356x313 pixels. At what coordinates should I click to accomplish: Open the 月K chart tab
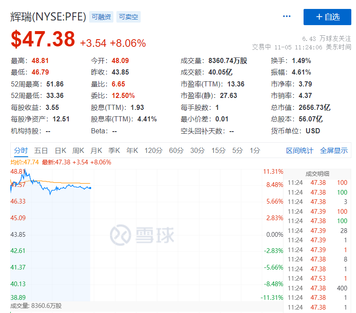point(96,150)
